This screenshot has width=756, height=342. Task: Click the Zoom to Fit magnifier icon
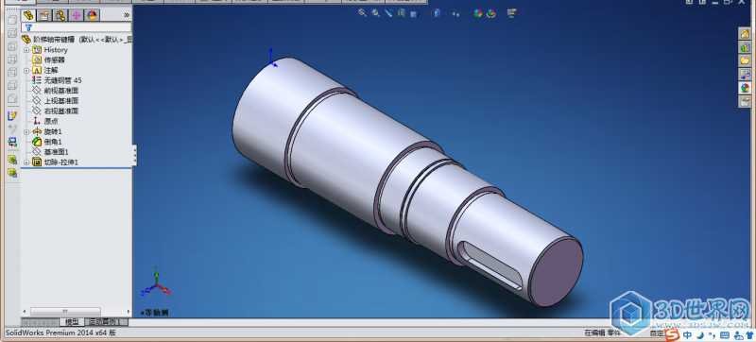(363, 13)
